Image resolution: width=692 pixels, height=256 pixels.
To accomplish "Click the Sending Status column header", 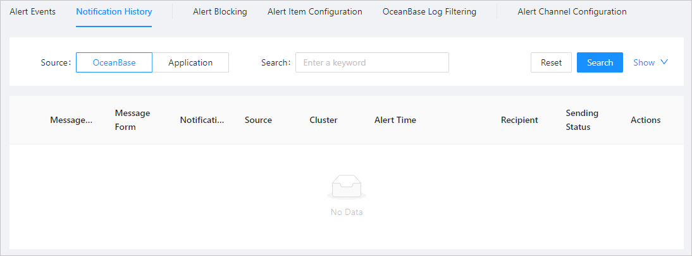I will 582,120.
